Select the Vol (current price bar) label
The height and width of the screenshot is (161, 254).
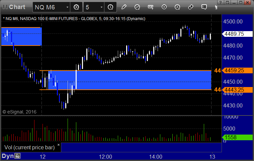29,147
